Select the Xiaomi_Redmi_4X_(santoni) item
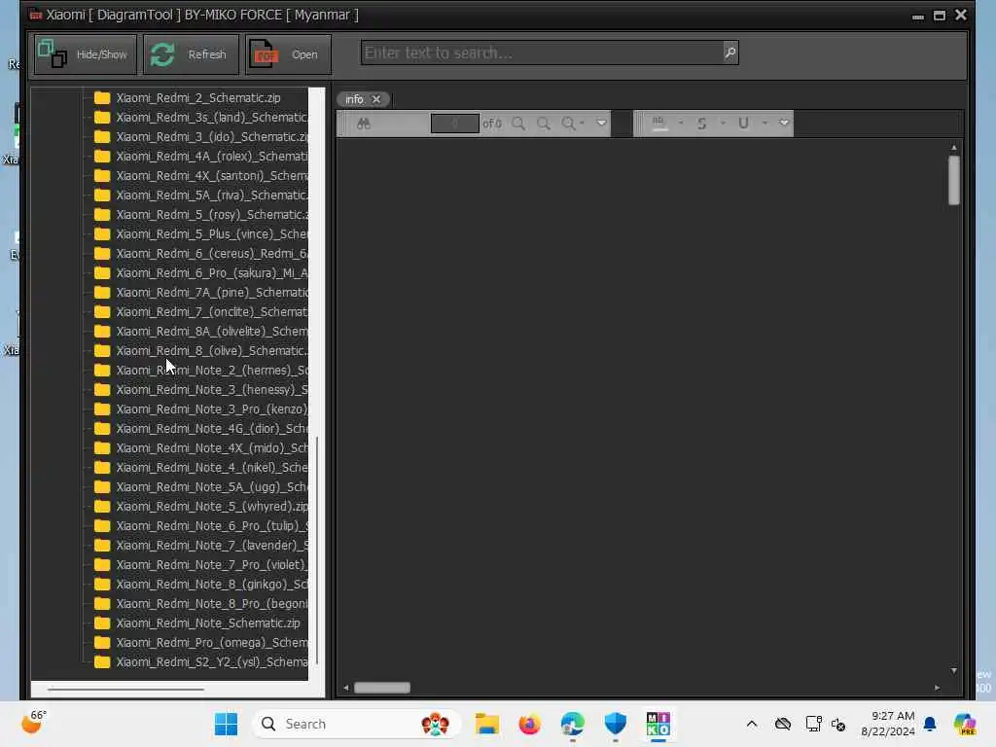This screenshot has height=747, width=996. coord(211,176)
